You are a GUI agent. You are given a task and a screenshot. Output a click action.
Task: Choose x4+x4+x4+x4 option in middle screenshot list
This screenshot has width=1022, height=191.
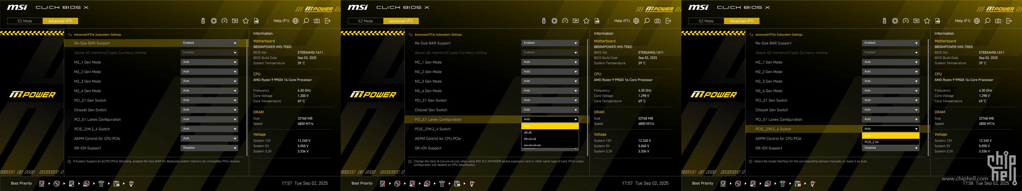point(550,145)
